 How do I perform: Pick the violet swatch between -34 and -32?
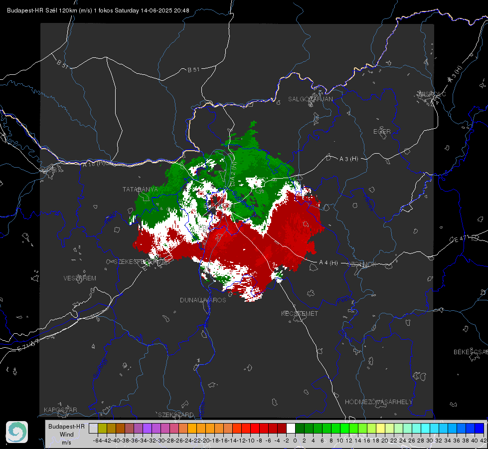point(147,429)
